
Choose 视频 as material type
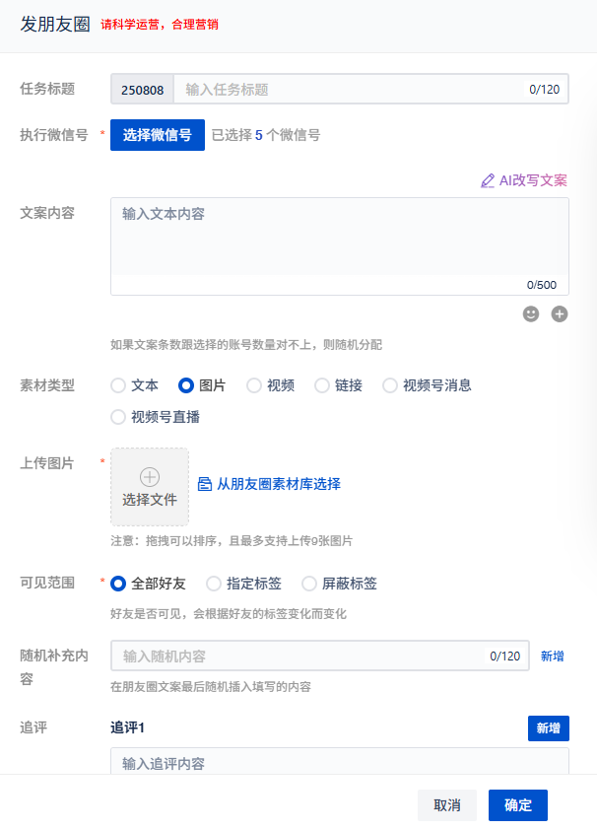(x=254, y=385)
